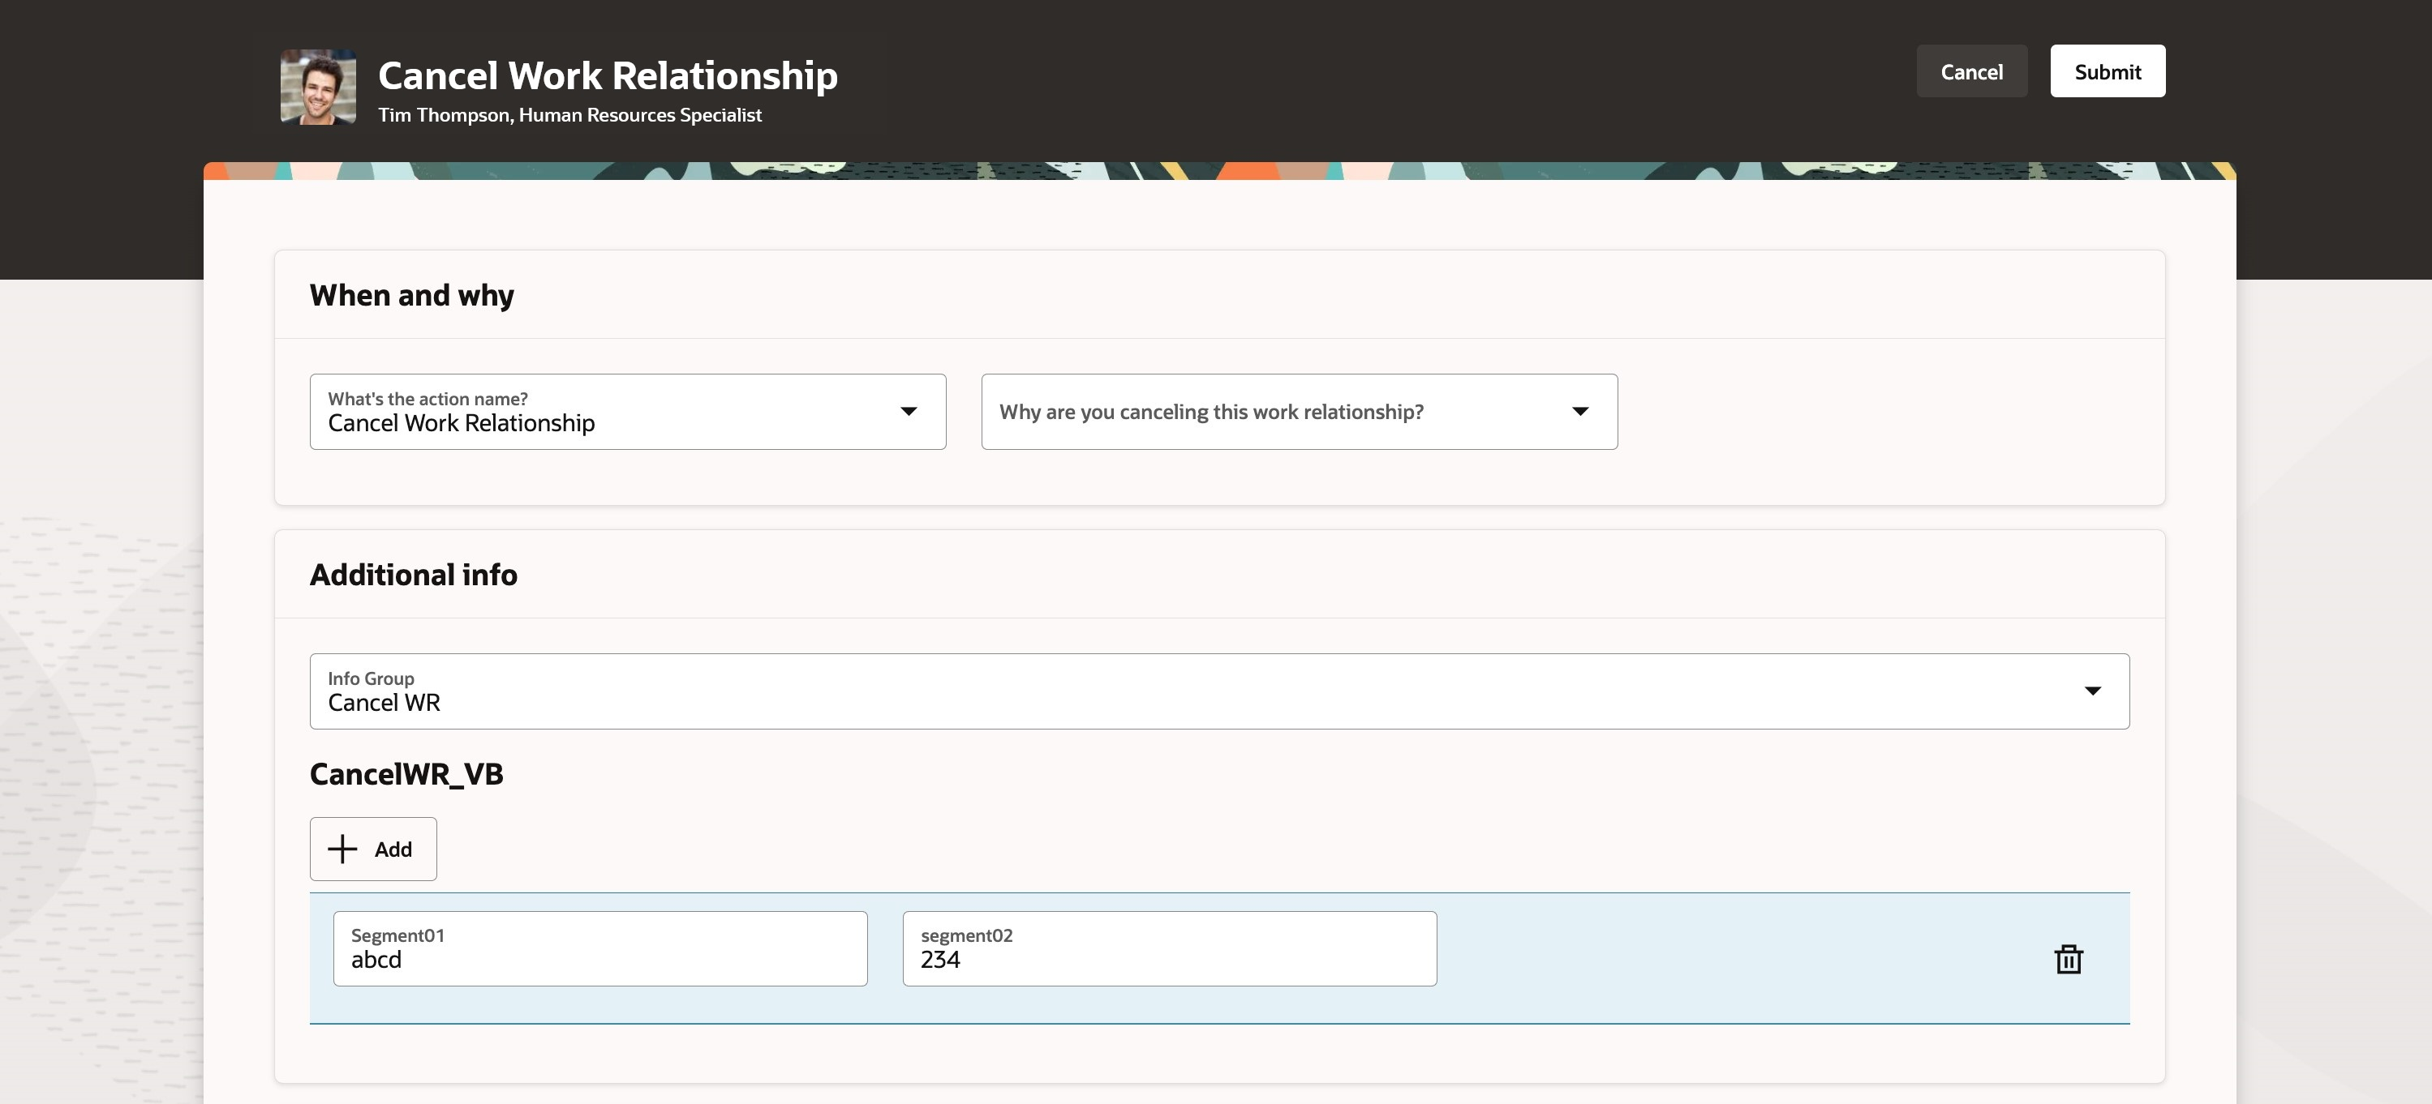This screenshot has height=1104, width=2432.
Task: Click the CancelWR_VB heading
Action: pyautogui.click(x=406, y=774)
